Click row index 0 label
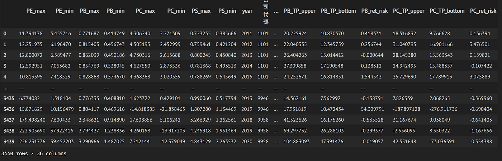Screen dimensions: 502x161 click(5, 34)
